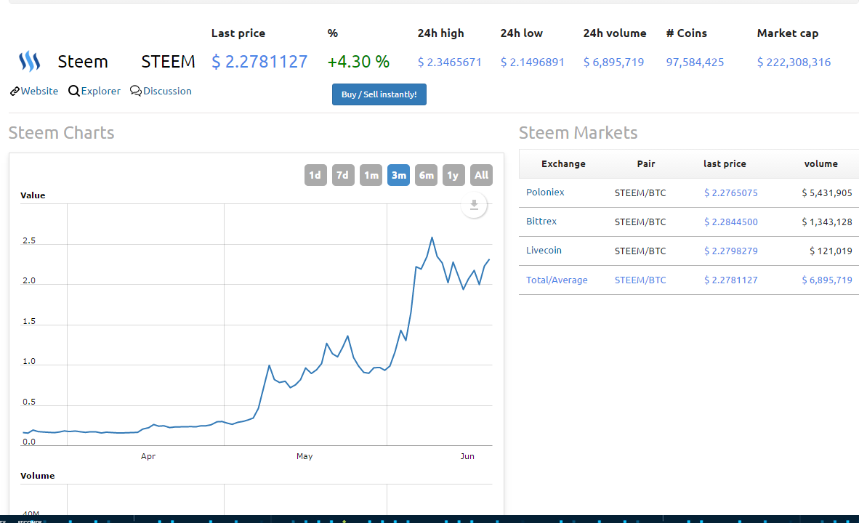This screenshot has width=859, height=523.
Task: Click the Total/Average row label
Action: coord(557,280)
